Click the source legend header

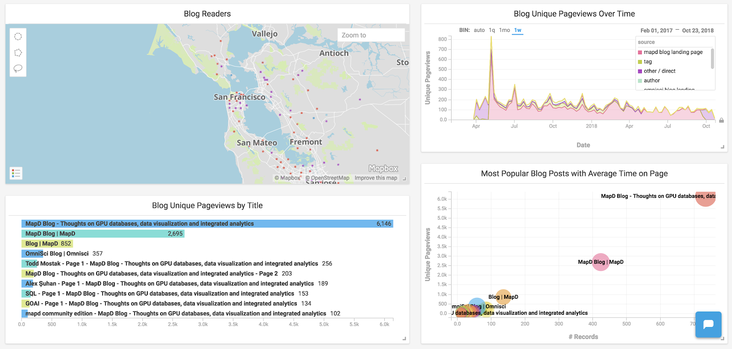(646, 42)
